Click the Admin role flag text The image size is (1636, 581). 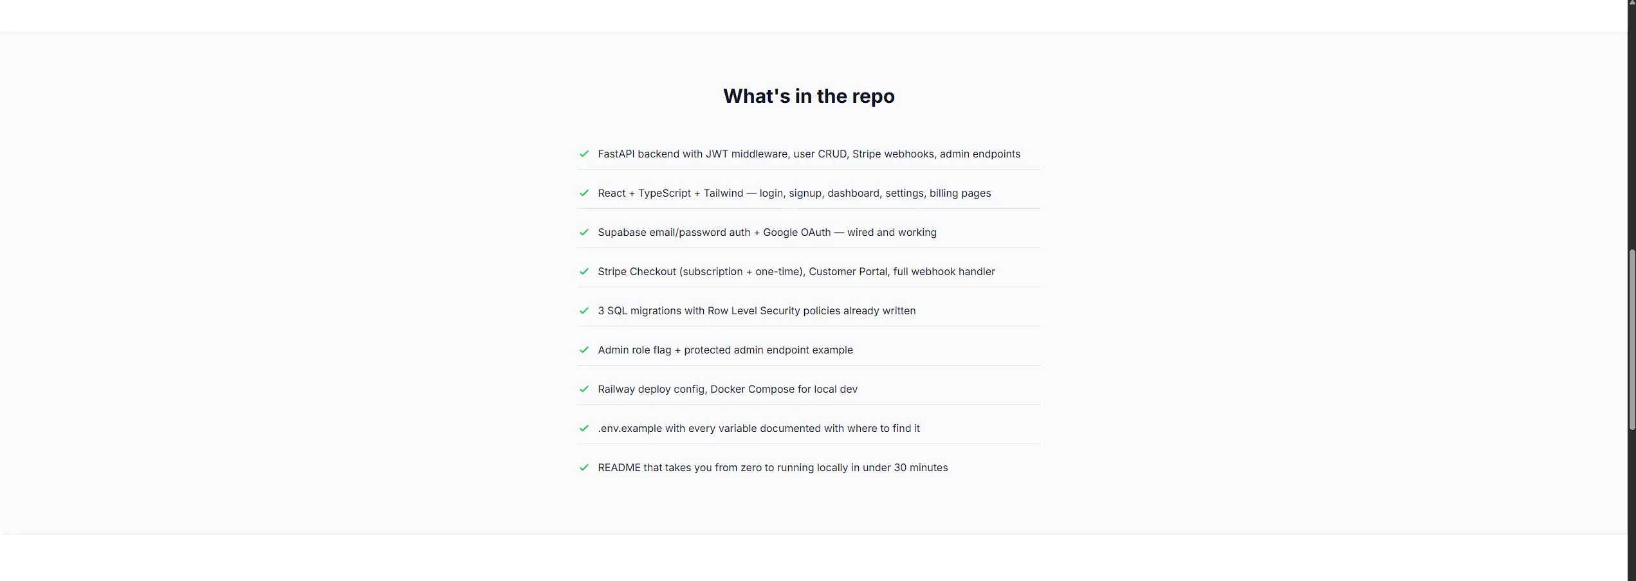tap(725, 350)
